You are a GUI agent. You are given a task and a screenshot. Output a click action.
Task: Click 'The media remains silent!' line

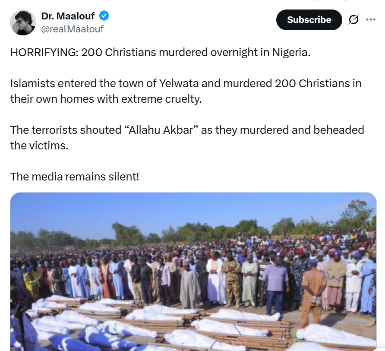tap(75, 177)
